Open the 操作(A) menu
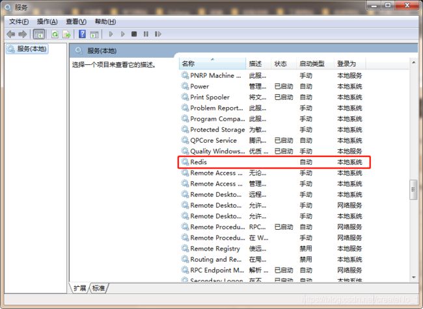 pyautogui.click(x=48, y=21)
